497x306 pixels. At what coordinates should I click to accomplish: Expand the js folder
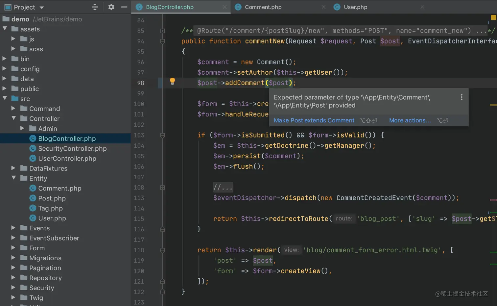pos(13,39)
